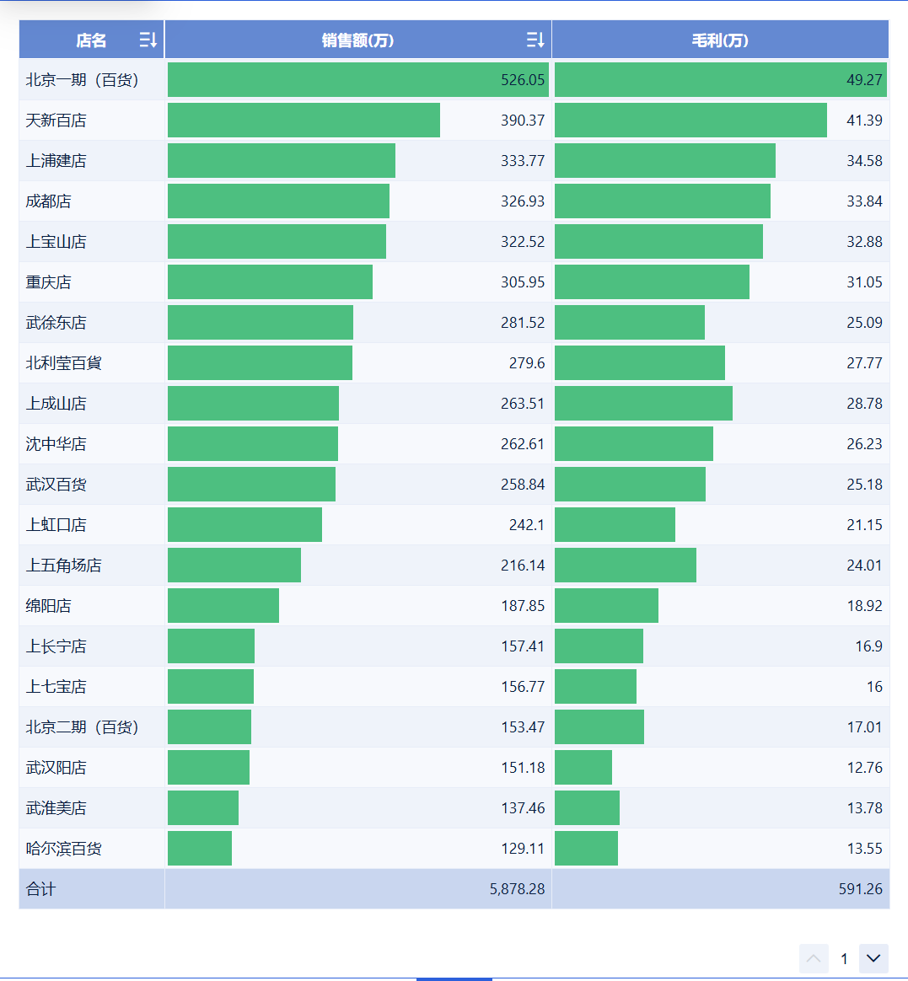Click the 毛利(万) column header

point(720,40)
